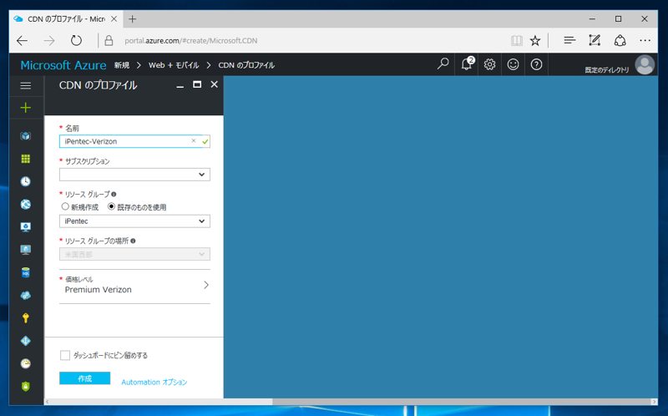Close the CDN のプロファイル blade
The height and width of the screenshot is (416, 668).
215,84
